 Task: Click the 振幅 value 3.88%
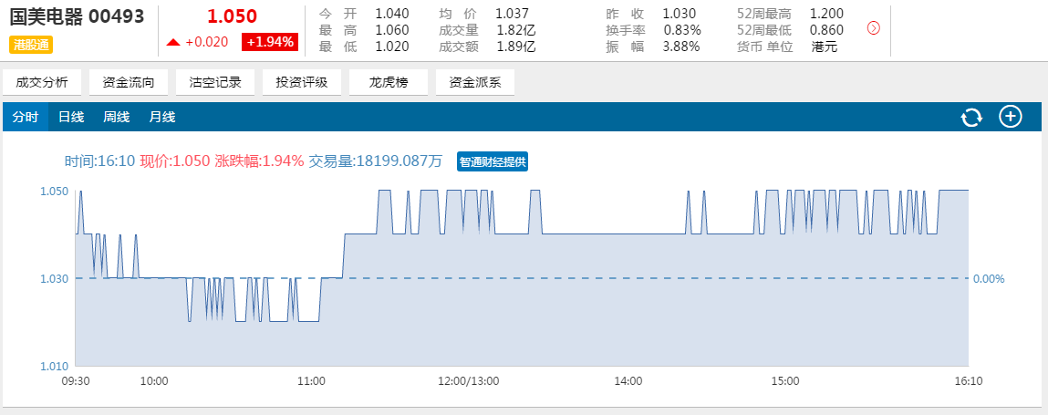point(681,47)
